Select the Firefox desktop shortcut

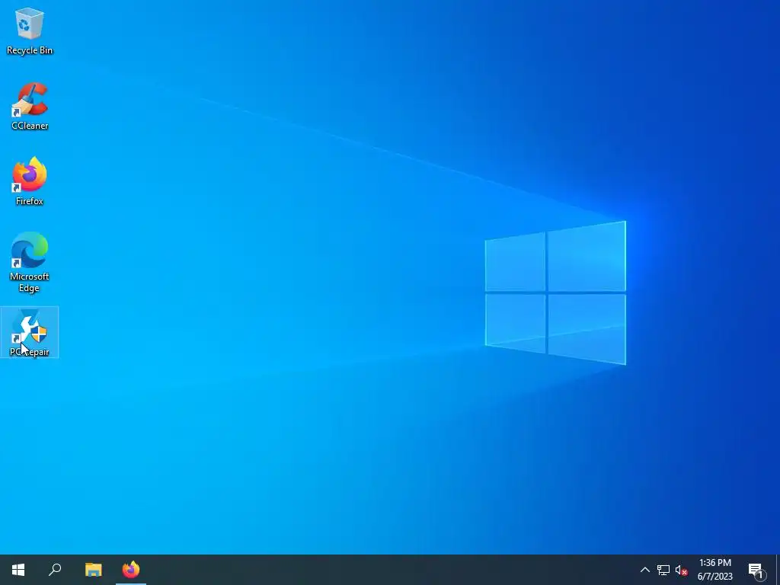(30, 181)
